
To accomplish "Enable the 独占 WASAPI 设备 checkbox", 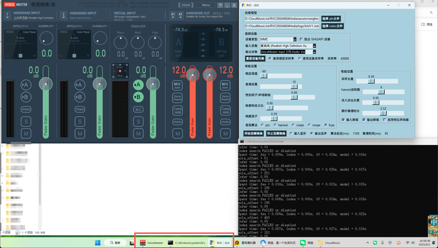I will (301, 39).
